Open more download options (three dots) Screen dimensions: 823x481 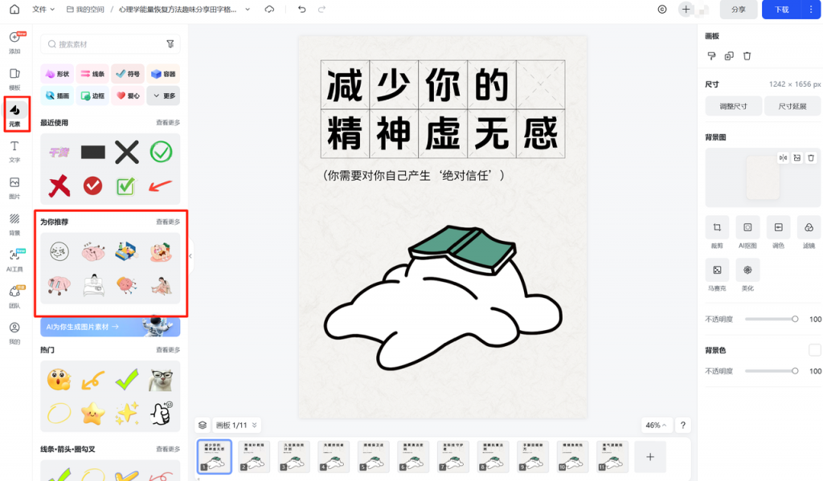tap(811, 10)
